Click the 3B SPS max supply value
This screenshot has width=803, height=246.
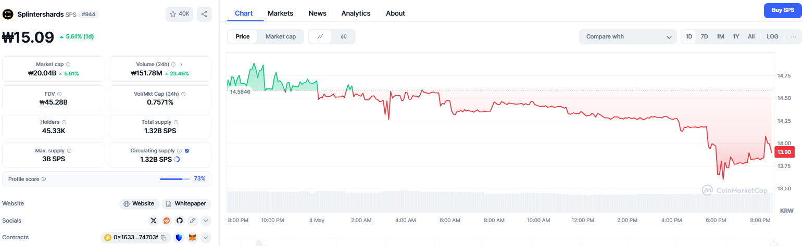pyautogui.click(x=54, y=159)
